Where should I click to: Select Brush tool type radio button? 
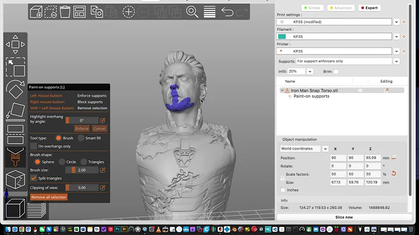[58, 138]
